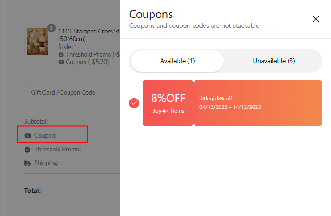Open the Unavailable (3) coupons tab
The height and width of the screenshot is (216, 331).
tap(274, 61)
